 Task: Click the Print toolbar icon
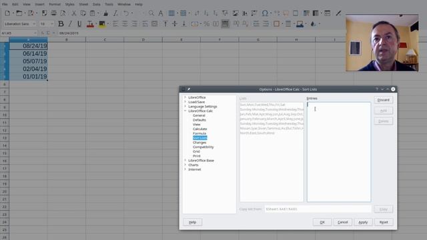coord(53,13)
